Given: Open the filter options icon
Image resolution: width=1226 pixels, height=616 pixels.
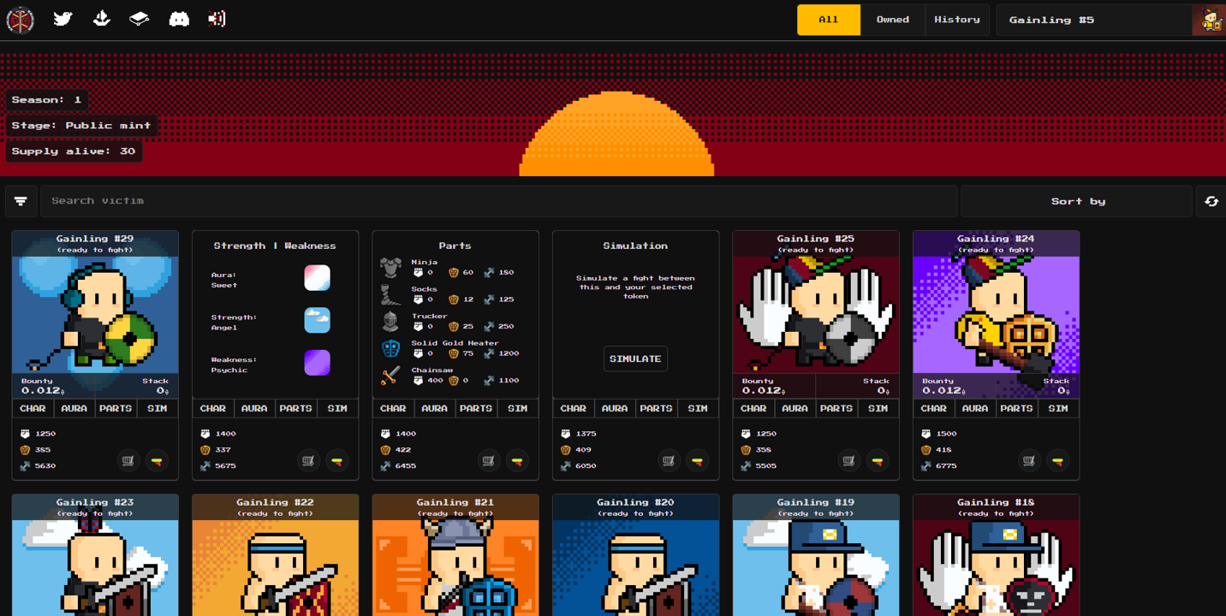Looking at the screenshot, I should point(21,201).
